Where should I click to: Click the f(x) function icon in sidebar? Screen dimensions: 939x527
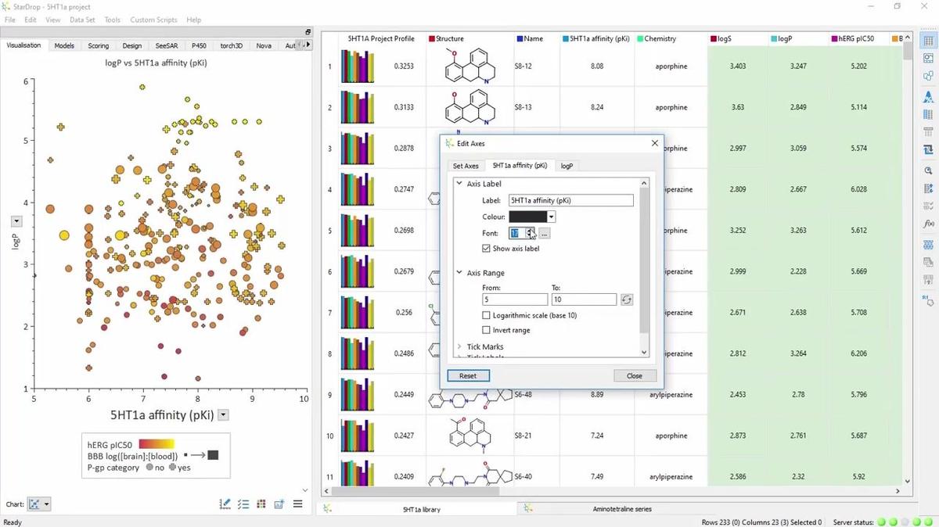click(x=929, y=224)
